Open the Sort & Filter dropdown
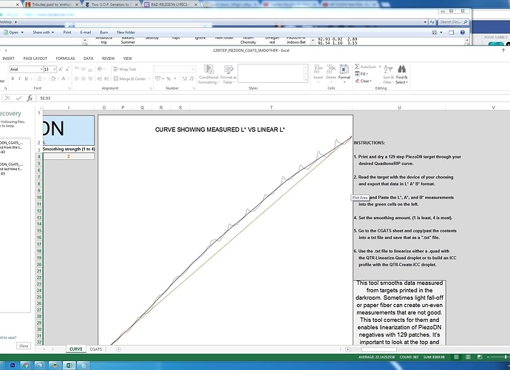 pos(388,74)
